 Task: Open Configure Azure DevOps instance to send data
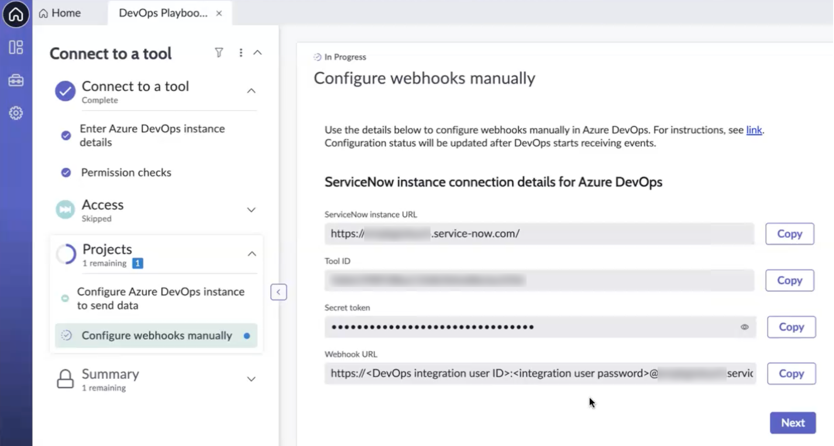(161, 298)
